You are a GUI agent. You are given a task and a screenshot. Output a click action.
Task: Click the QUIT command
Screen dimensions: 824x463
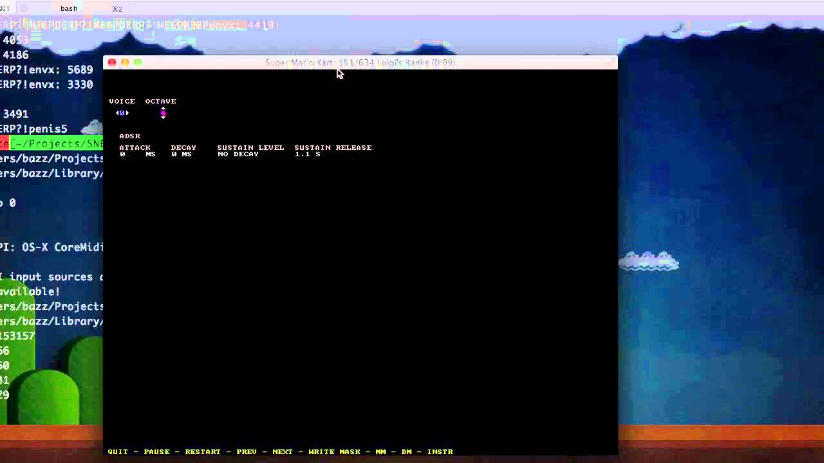click(x=118, y=451)
